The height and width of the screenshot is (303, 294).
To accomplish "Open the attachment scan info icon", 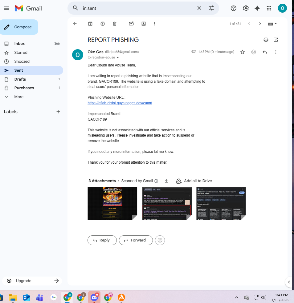I will tap(156, 181).
